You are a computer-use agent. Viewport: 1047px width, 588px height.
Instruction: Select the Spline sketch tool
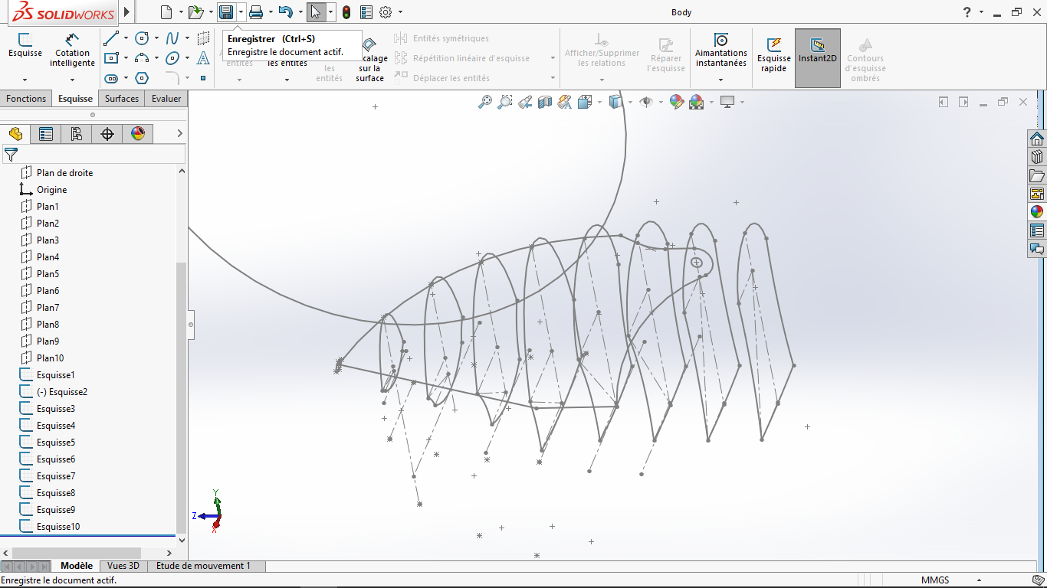point(172,38)
